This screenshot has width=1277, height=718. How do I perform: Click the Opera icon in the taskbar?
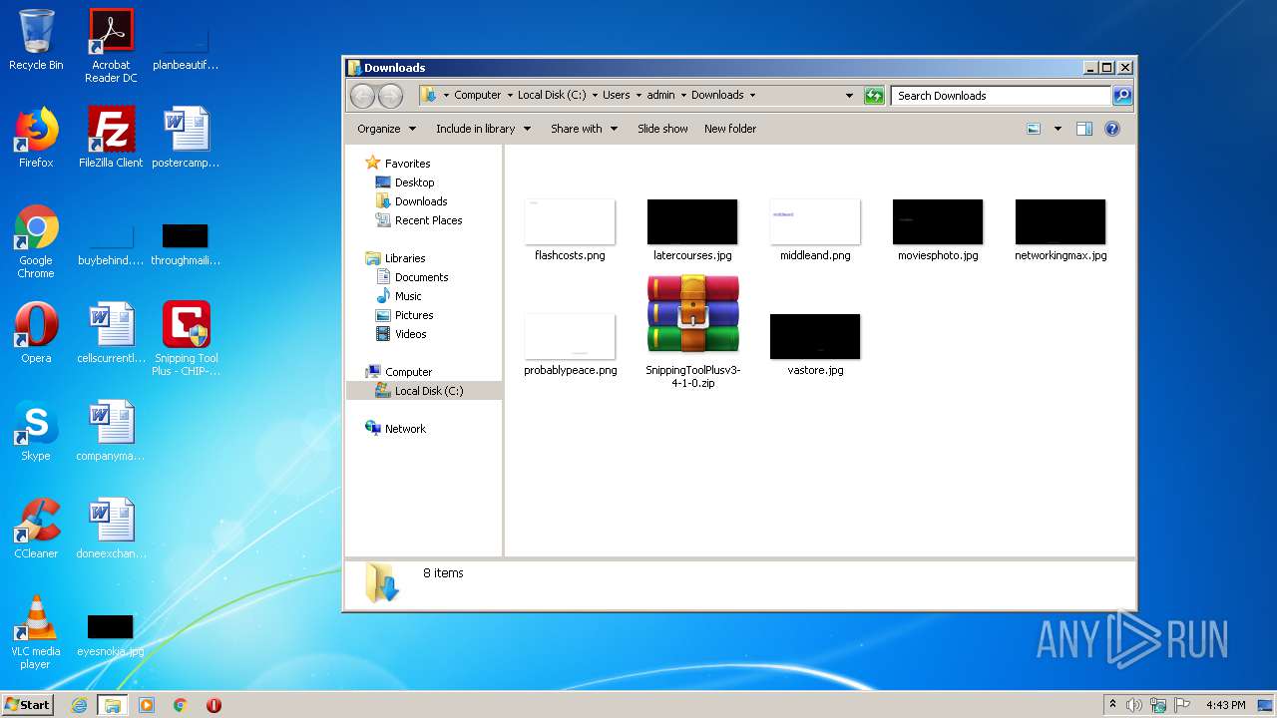[x=213, y=705]
